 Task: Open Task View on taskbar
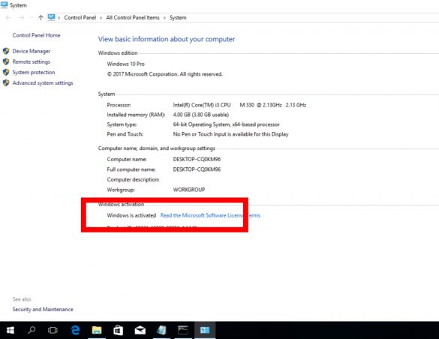(53, 330)
